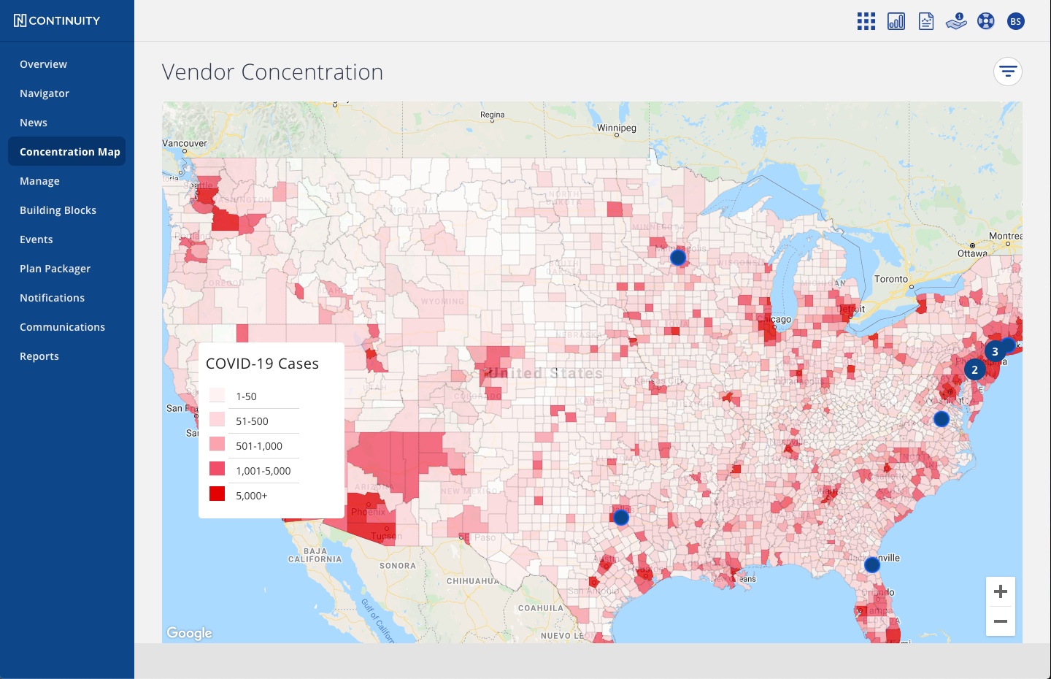Click the 5,000+ red legend swatch
This screenshot has height=679, width=1051.
217,494
